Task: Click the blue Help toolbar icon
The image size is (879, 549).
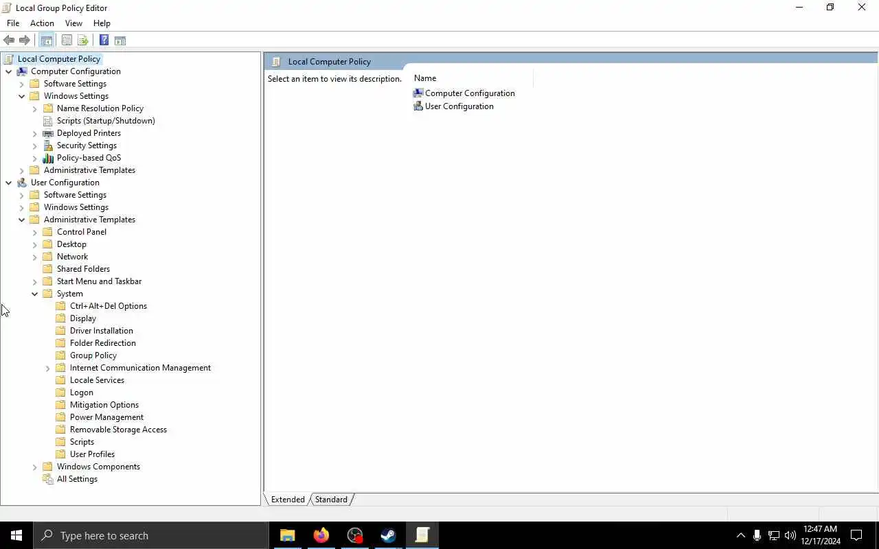Action: click(x=104, y=40)
